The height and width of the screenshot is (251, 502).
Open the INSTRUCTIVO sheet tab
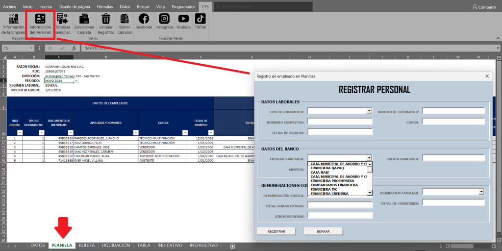203,246
